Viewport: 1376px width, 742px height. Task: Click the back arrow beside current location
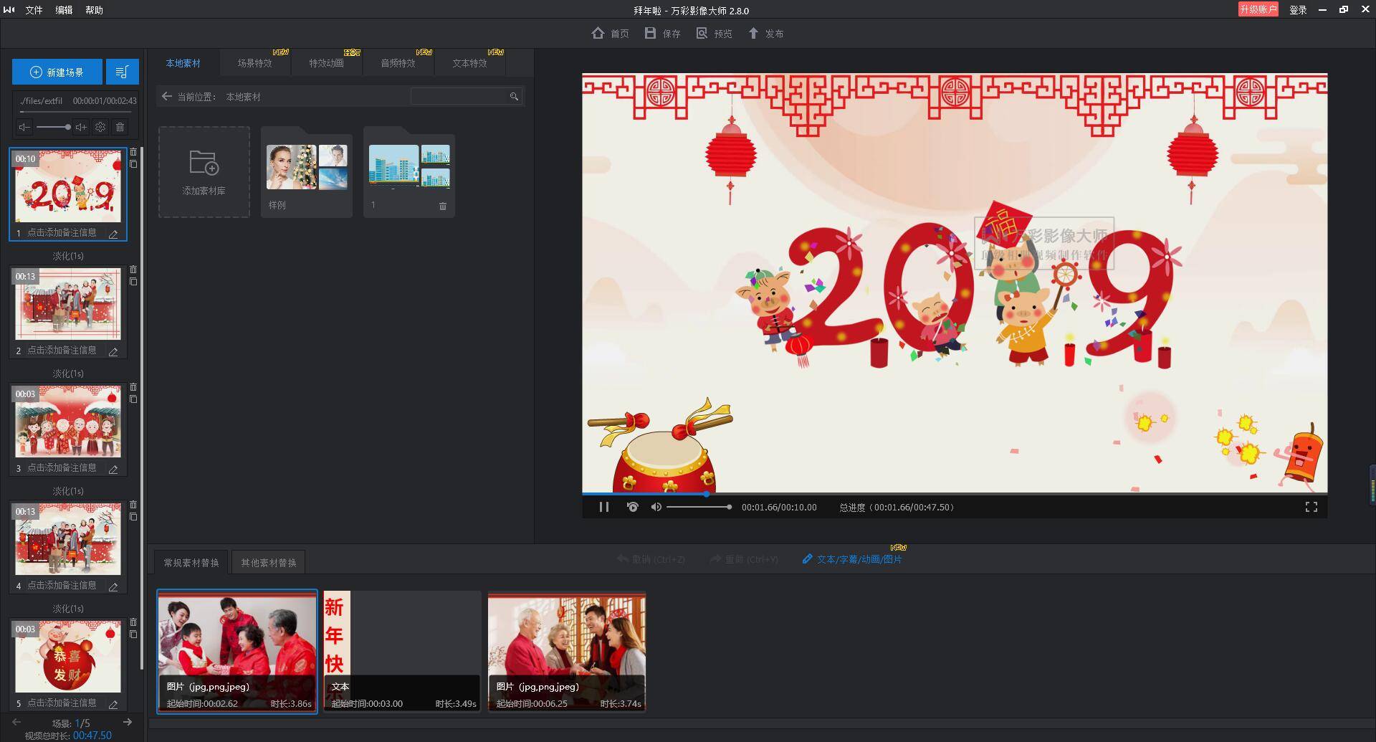(x=166, y=96)
